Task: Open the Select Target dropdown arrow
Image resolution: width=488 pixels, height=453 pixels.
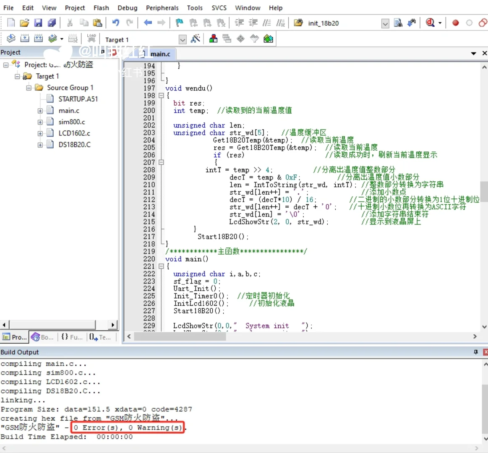Action: coord(183,39)
